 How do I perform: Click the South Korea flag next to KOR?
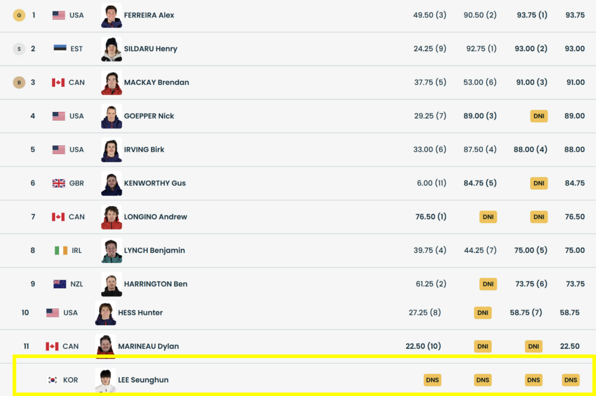[x=53, y=380]
